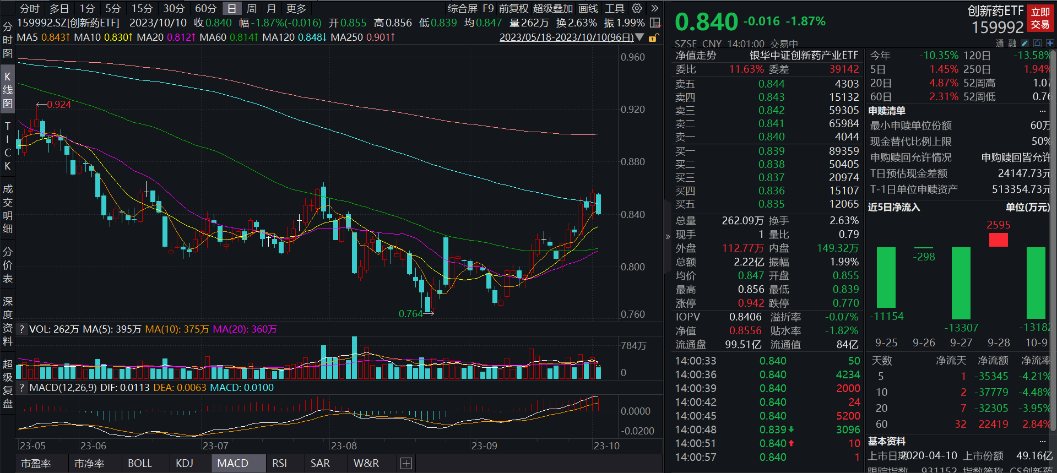Viewport: 1057px width, 473px height.
Task: Open 超级复盘 in the left sidebar
Action: (x=7, y=384)
